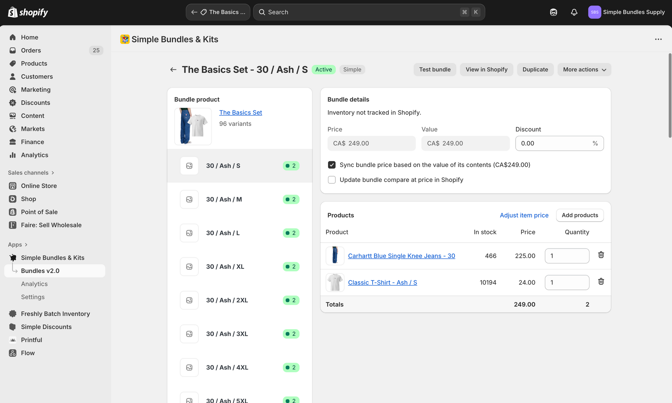Remove the Classic T-Shirt item with trash icon
This screenshot has height=403, width=672.
click(601, 281)
